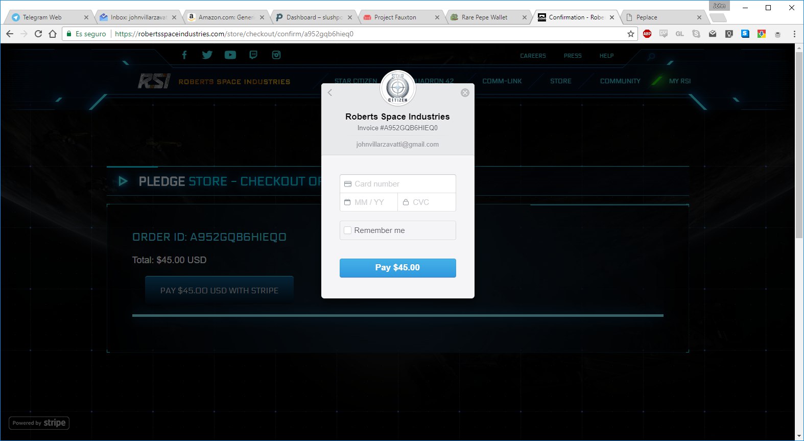The width and height of the screenshot is (804, 441).
Task: Open a new browser tab
Action: [718, 18]
